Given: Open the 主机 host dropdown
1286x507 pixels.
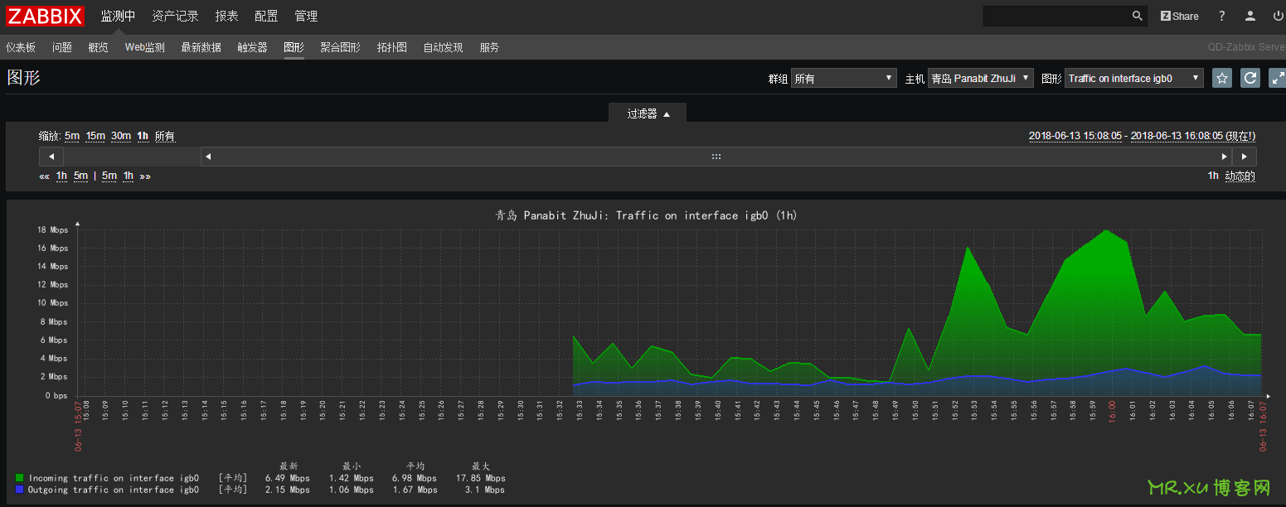Looking at the screenshot, I should pos(980,78).
